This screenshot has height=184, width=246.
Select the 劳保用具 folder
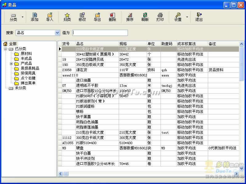[28, 73]
